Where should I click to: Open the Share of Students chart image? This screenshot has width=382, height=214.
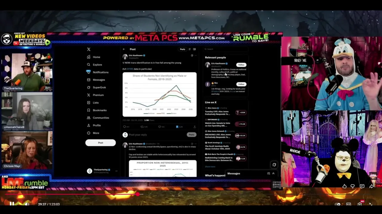pos(160,95)
